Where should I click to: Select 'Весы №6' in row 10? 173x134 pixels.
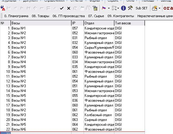point(41,72)
